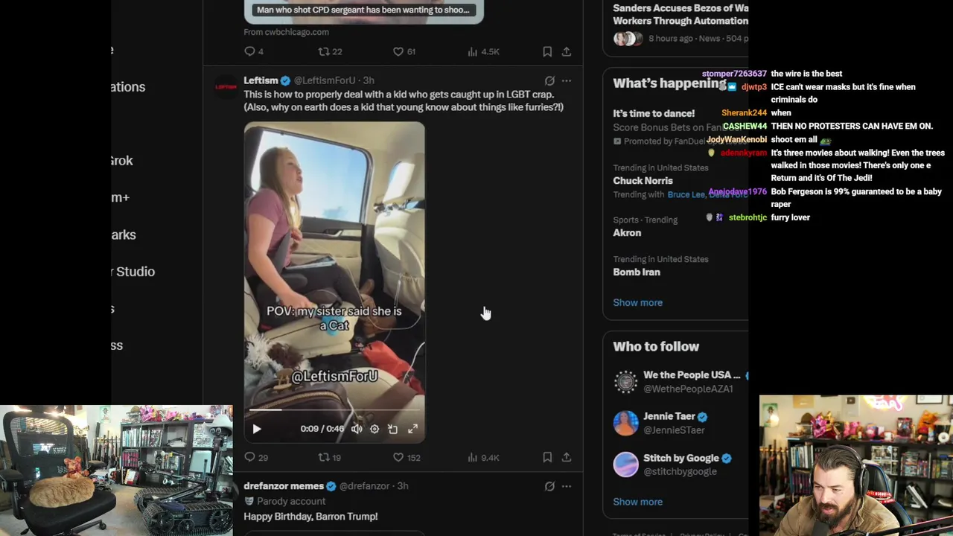The width and height of the screenshot is (953, 536).
Task: Play the Leftism cat video
Action: 257,429
